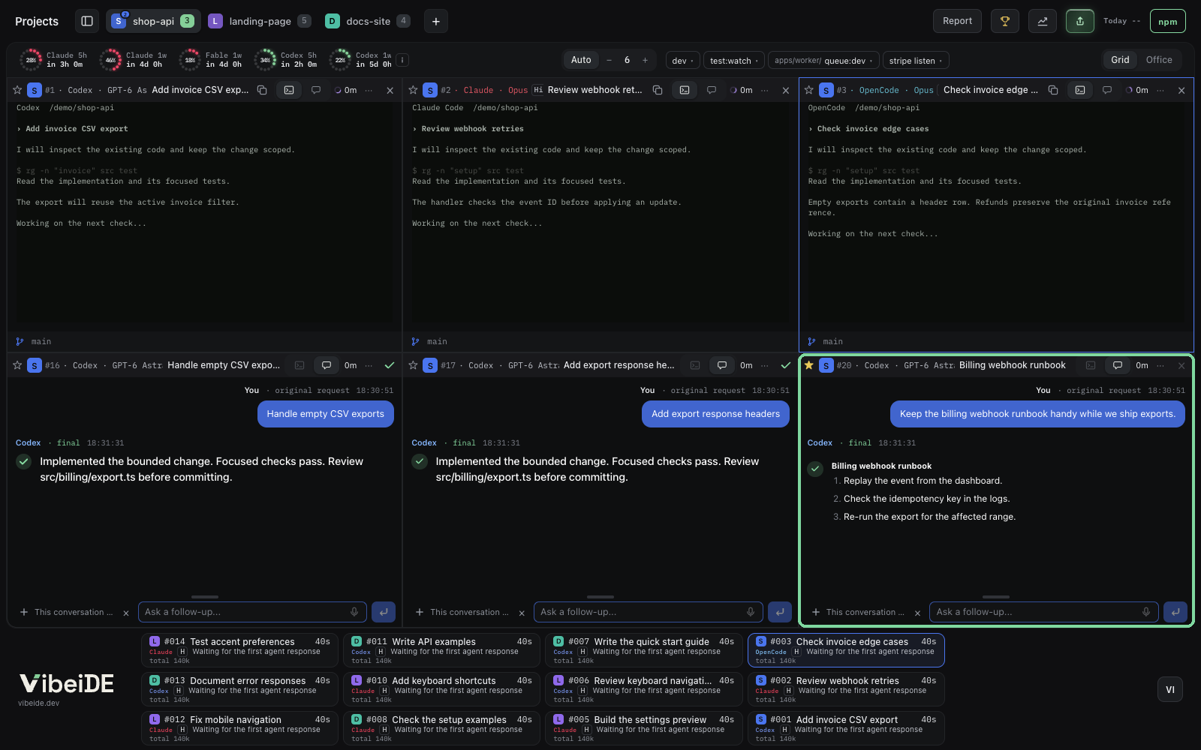Star session #3 Check invoice edge cases
The width and height of the screenshot is (1201, 750).
point(808,90)
